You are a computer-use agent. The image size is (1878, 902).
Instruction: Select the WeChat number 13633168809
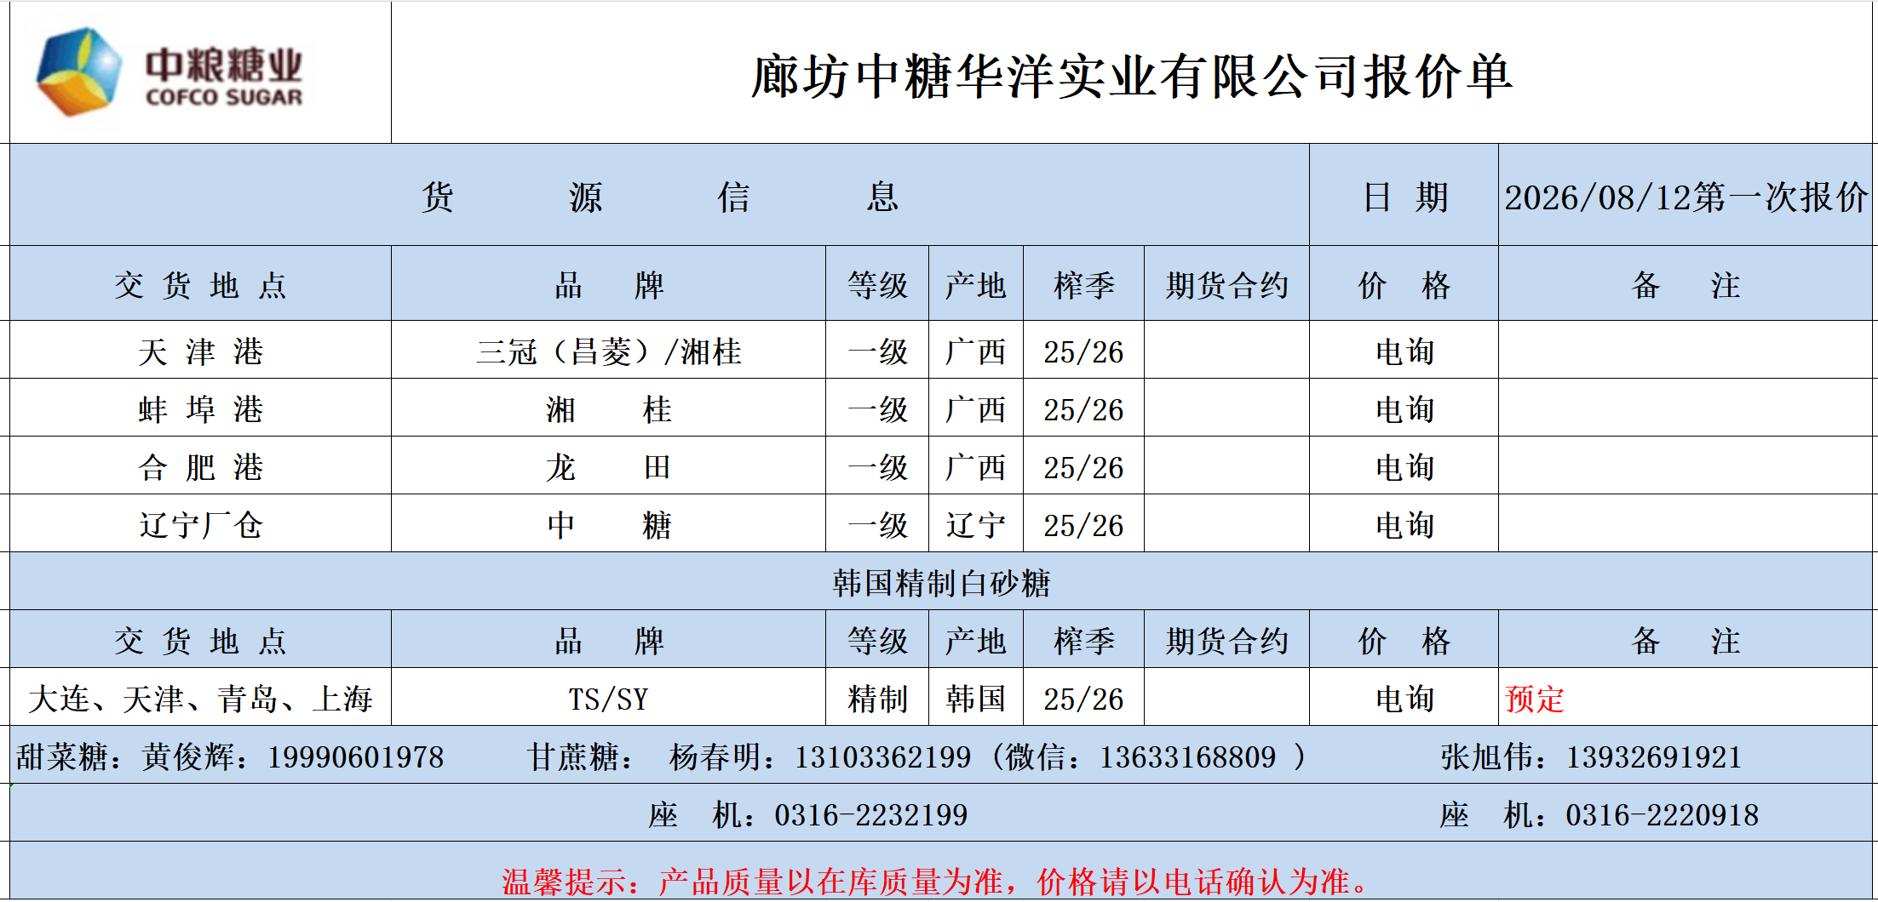[x=1188, y=757]
